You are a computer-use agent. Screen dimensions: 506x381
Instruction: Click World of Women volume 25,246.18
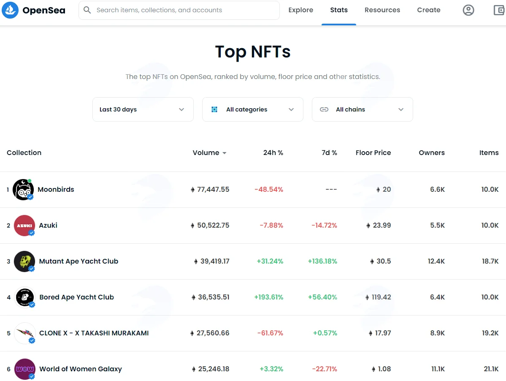click(x=214, y=369)
